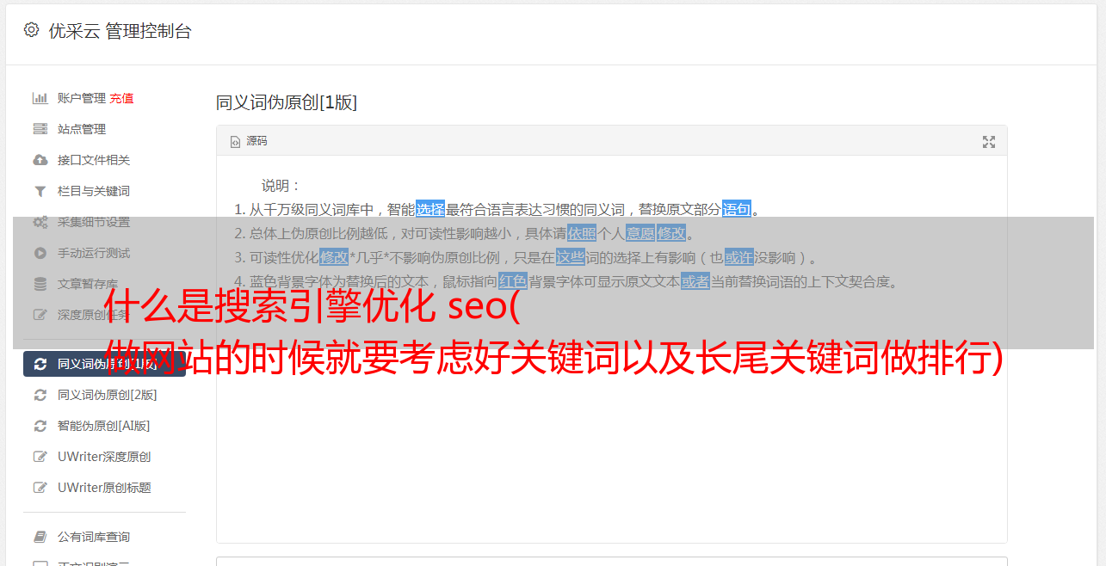
Task: Select the 接口文件相关 cloud upload icon
Action: click(x=40, y=160)
